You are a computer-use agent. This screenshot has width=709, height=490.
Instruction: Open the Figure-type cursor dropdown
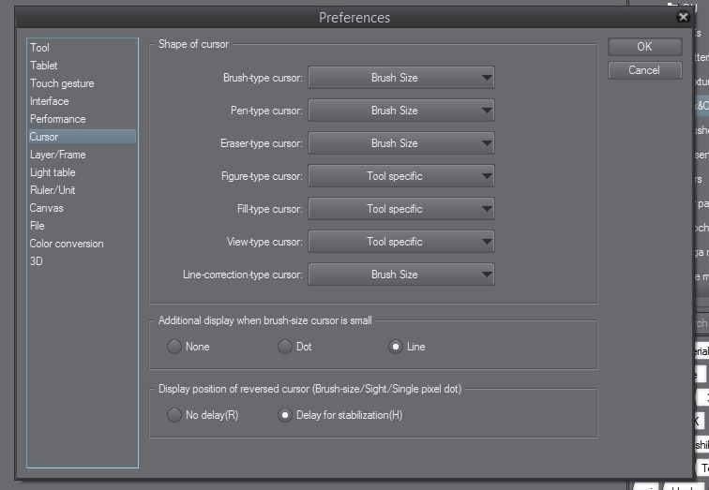pyautogui.click(x=400, y=176)
